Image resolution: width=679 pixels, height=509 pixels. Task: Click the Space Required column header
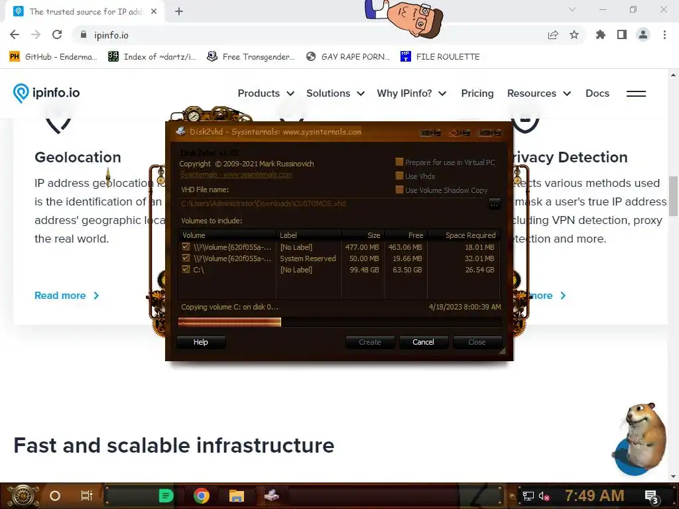pos(463,235)
